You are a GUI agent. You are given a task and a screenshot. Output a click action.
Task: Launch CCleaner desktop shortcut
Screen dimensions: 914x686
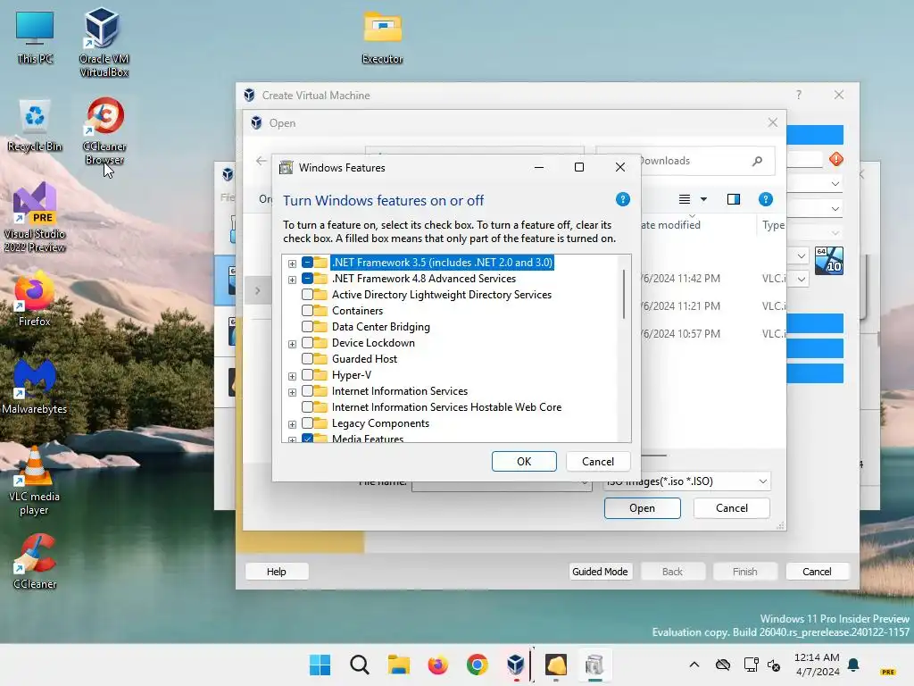click(x=35, y=562)
